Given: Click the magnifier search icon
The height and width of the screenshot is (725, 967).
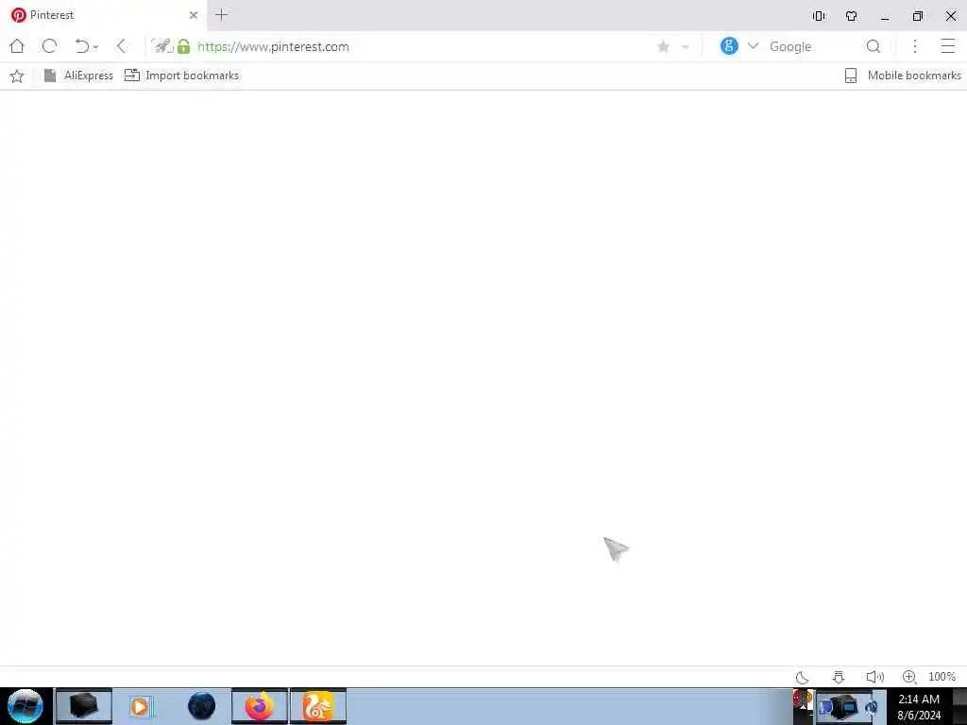Looking at the screenshot, I should click(x=874, y=46).
